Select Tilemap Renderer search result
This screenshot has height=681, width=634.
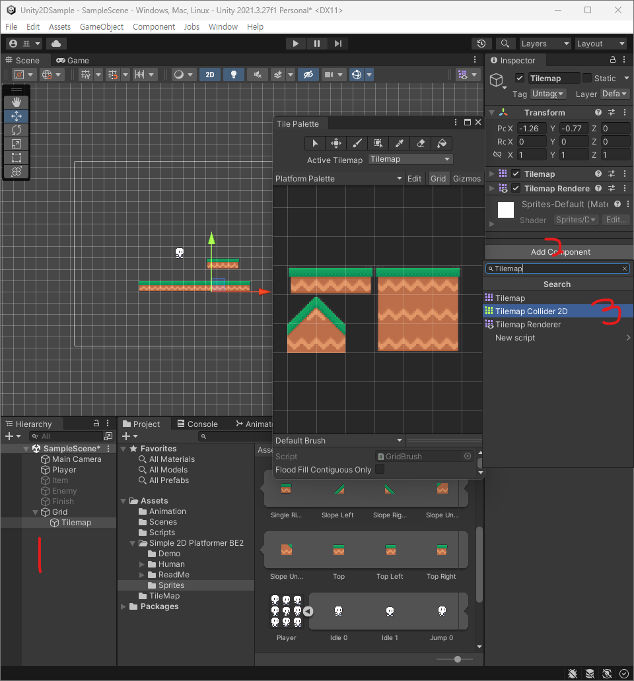pos(559,325)
